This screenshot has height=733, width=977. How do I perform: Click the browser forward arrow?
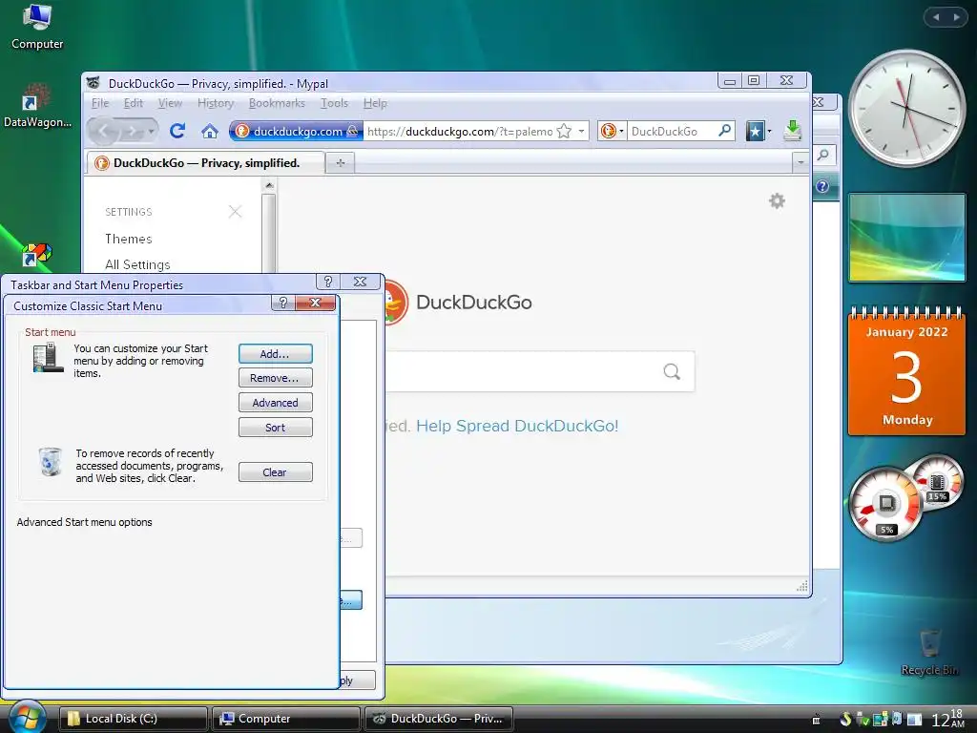132,132
